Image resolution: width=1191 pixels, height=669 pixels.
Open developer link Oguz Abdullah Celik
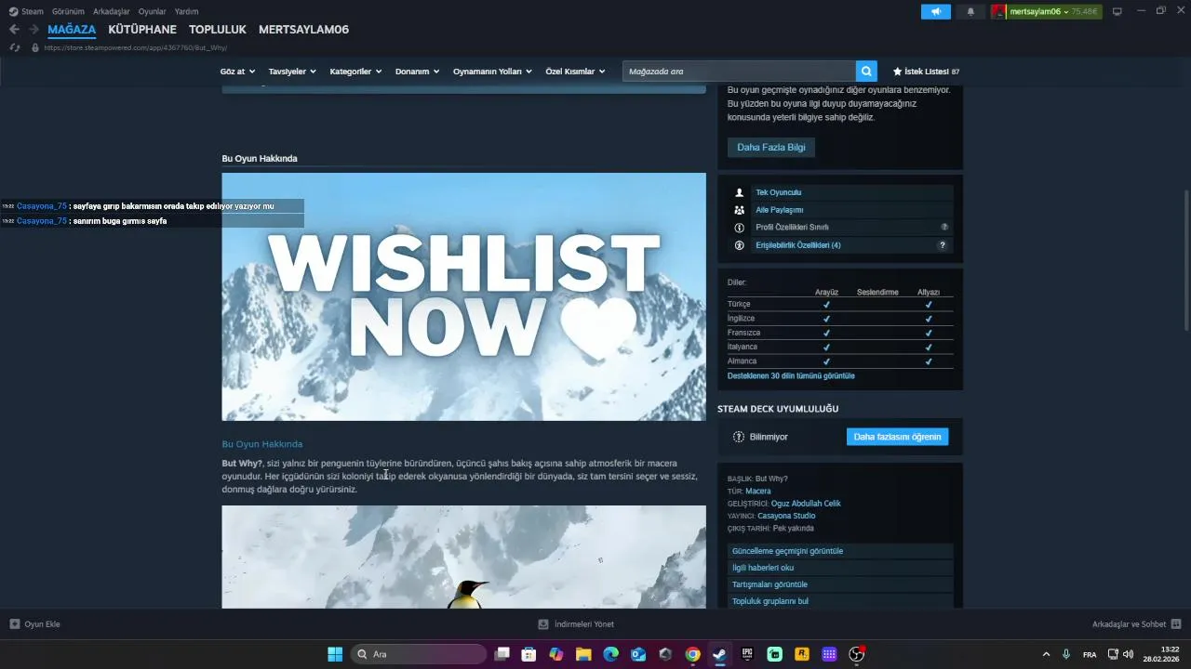click(806, 504)
